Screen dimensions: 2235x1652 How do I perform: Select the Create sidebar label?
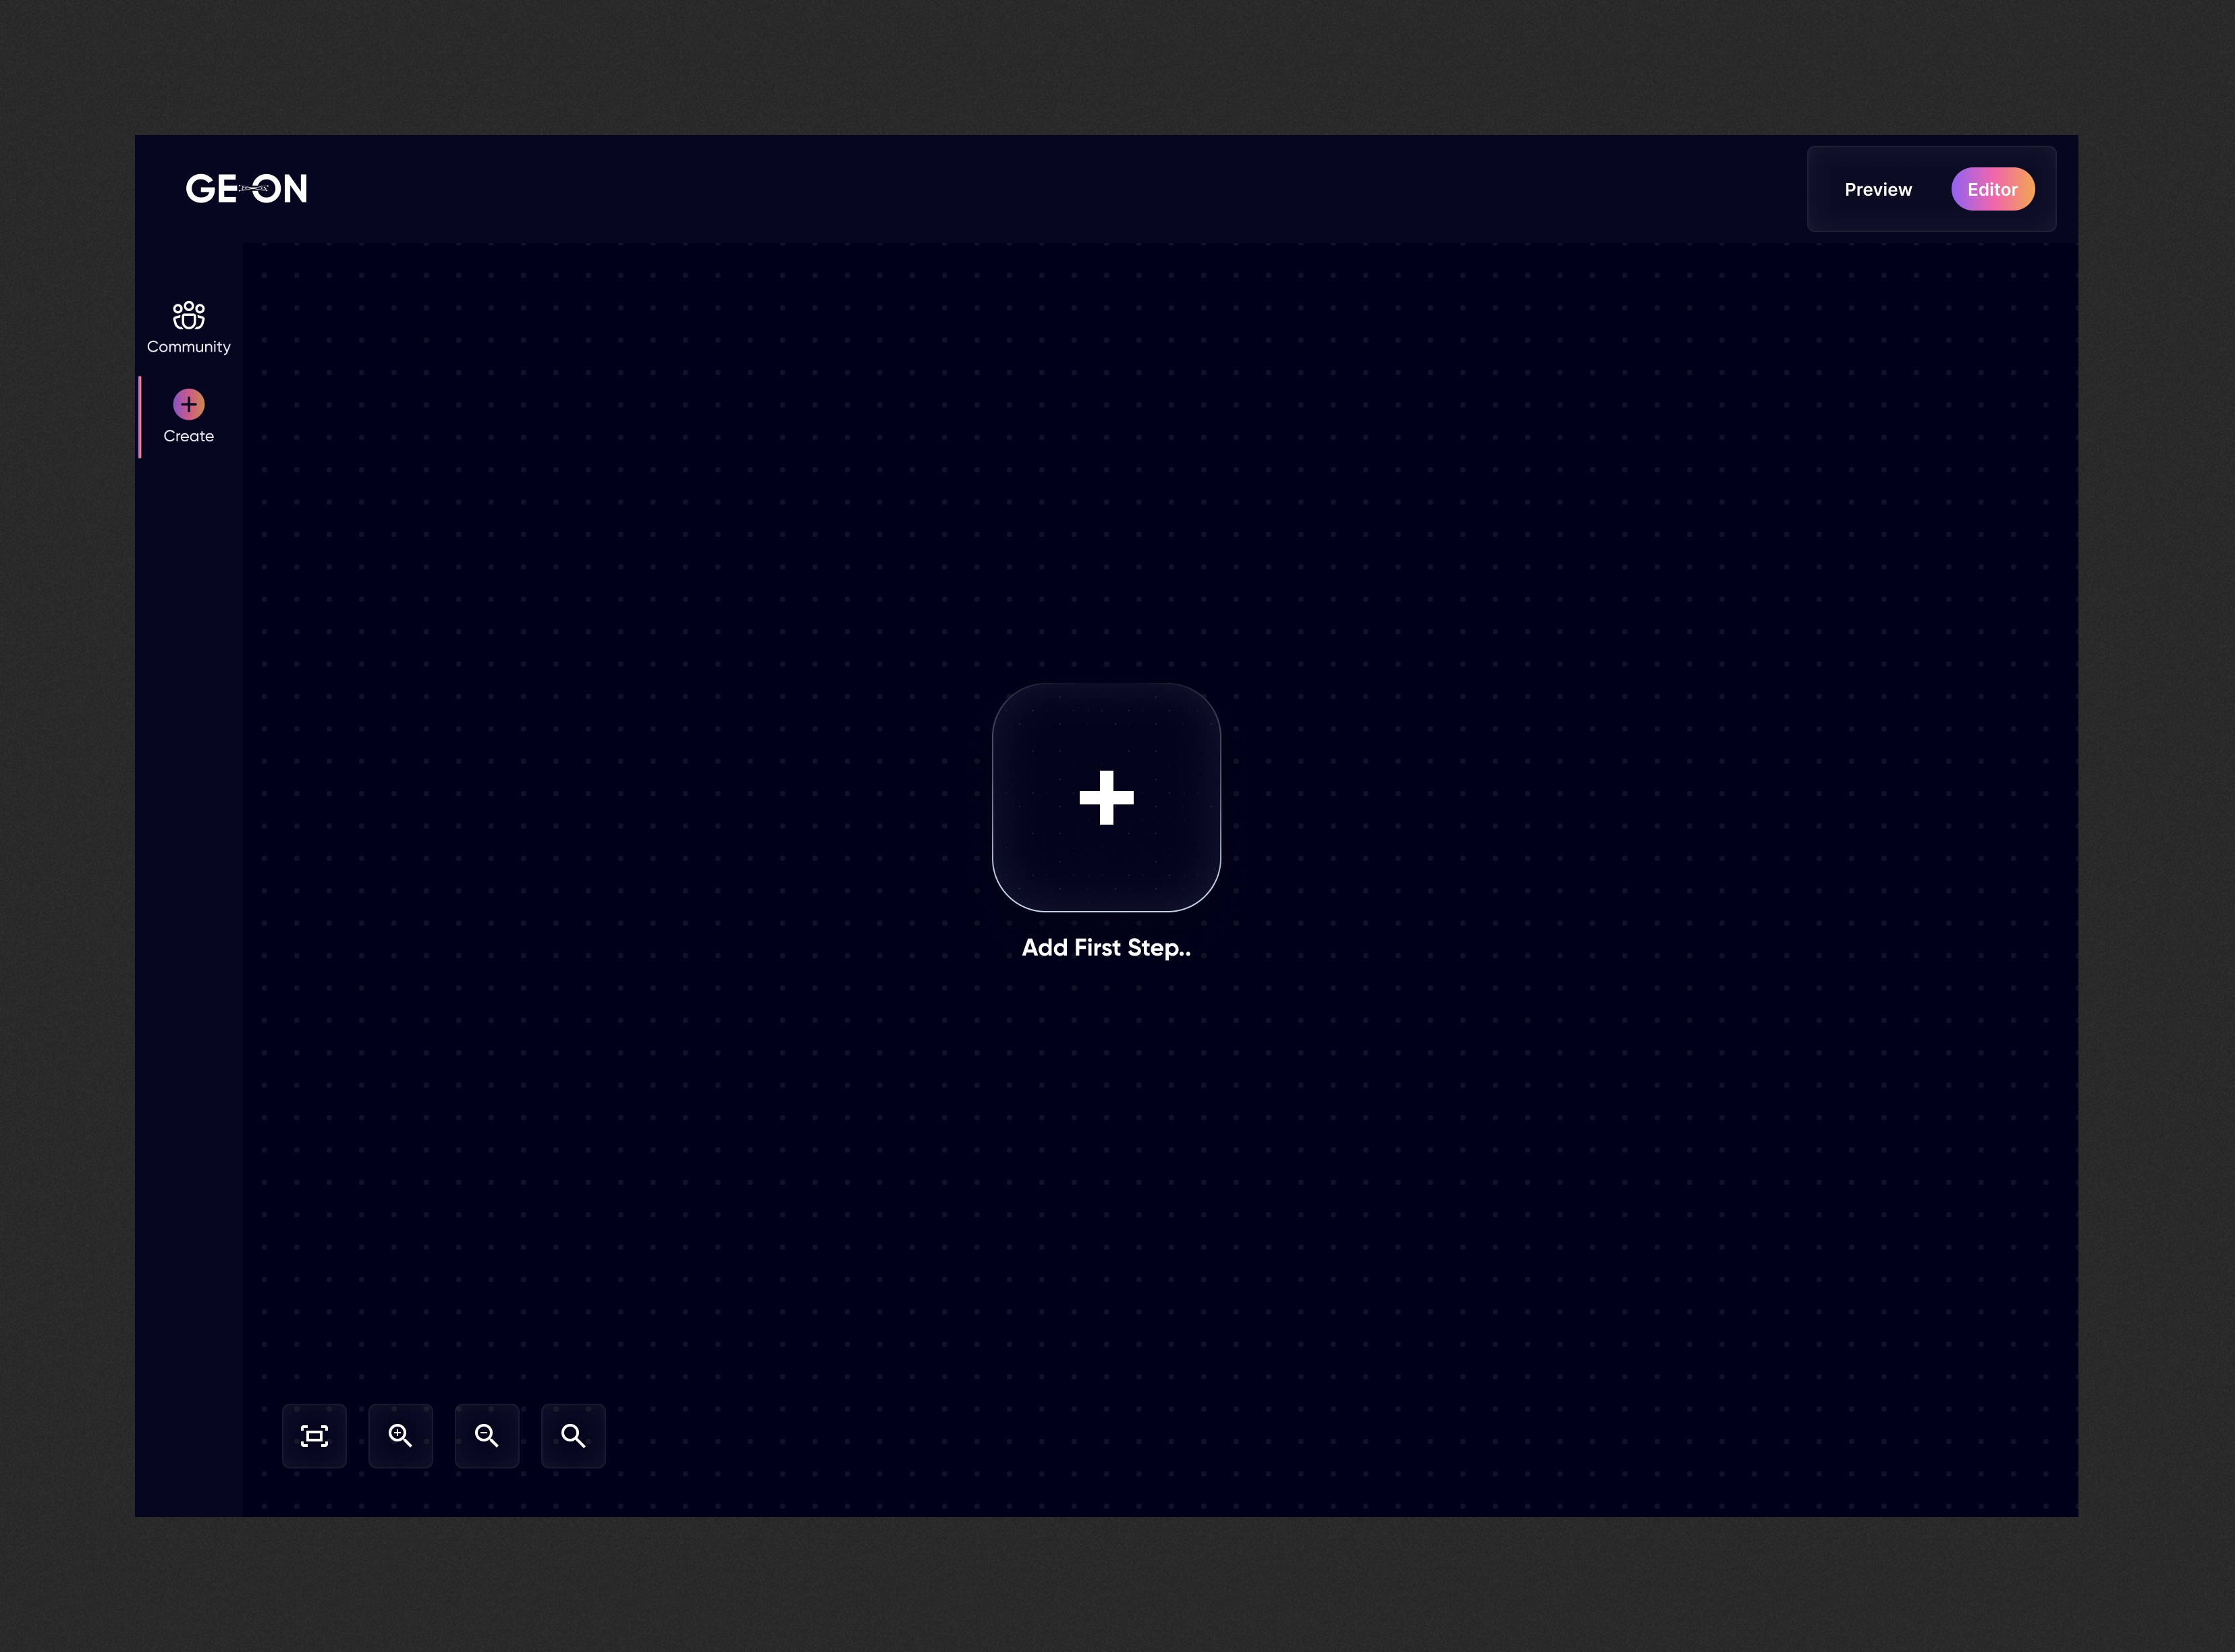point(188,436)
